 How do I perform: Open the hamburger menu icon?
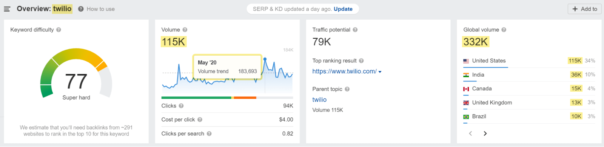7,9
